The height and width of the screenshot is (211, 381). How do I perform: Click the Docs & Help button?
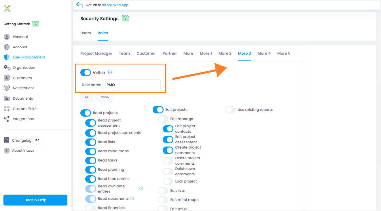pos(35,200)
